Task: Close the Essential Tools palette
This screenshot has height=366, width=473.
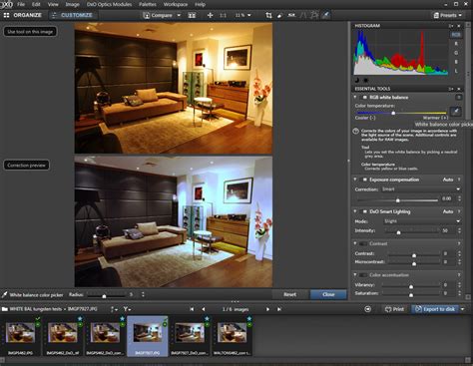Action: [459, 89]
